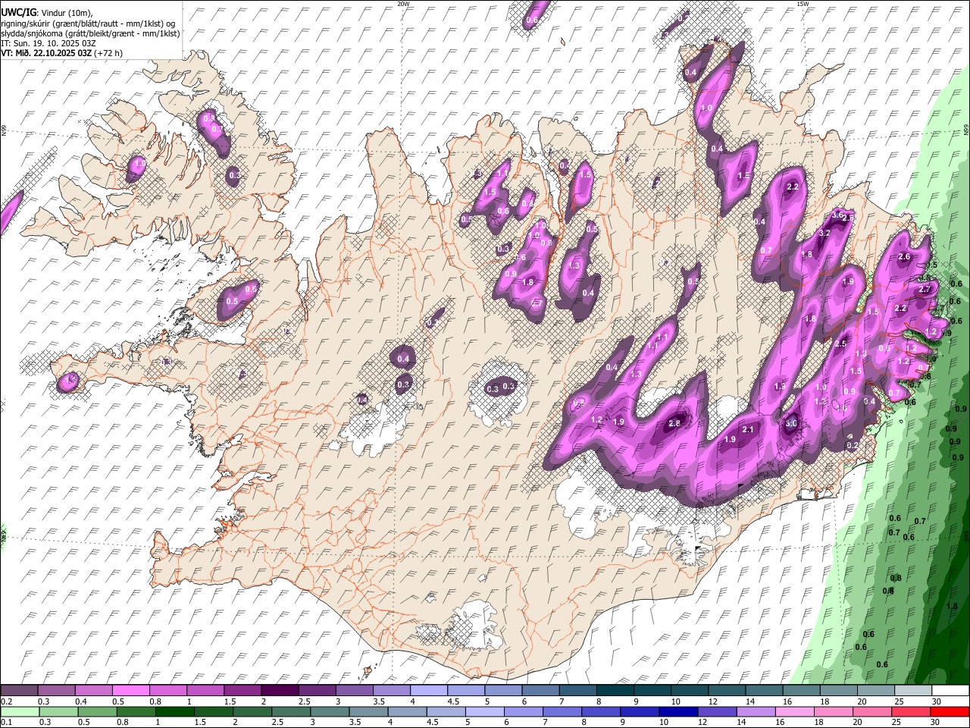The height and width of the screenshot is (728, 970).
Task: Click the white swatch ending the upper legend row
Action: click(x=950, y=690)
